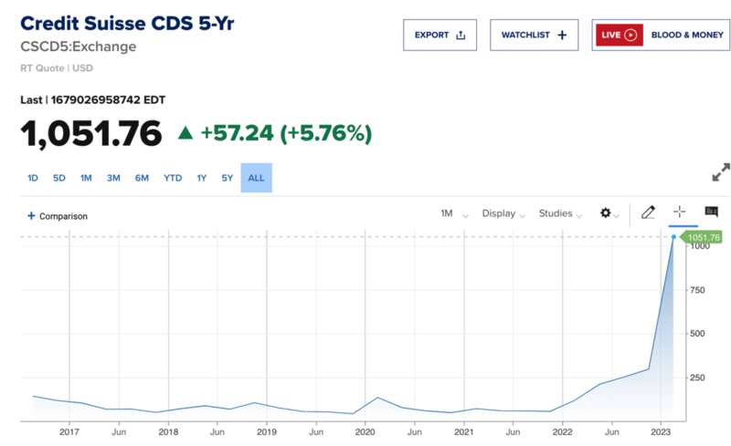Add to Watchlist plus icon
The height and width of the screenshot is (446, 731).
562,35
